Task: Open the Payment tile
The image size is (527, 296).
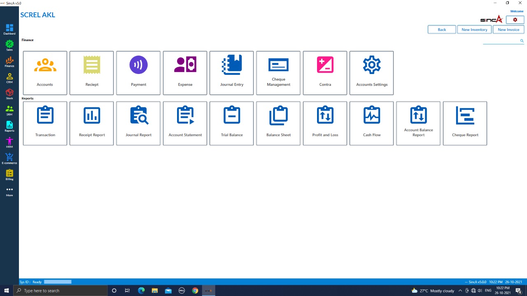Action: (138, 73)
